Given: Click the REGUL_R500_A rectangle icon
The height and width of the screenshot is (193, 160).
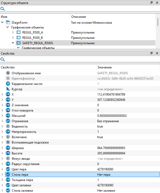Looking at the screenshot, I should click(x=19, y=32).
